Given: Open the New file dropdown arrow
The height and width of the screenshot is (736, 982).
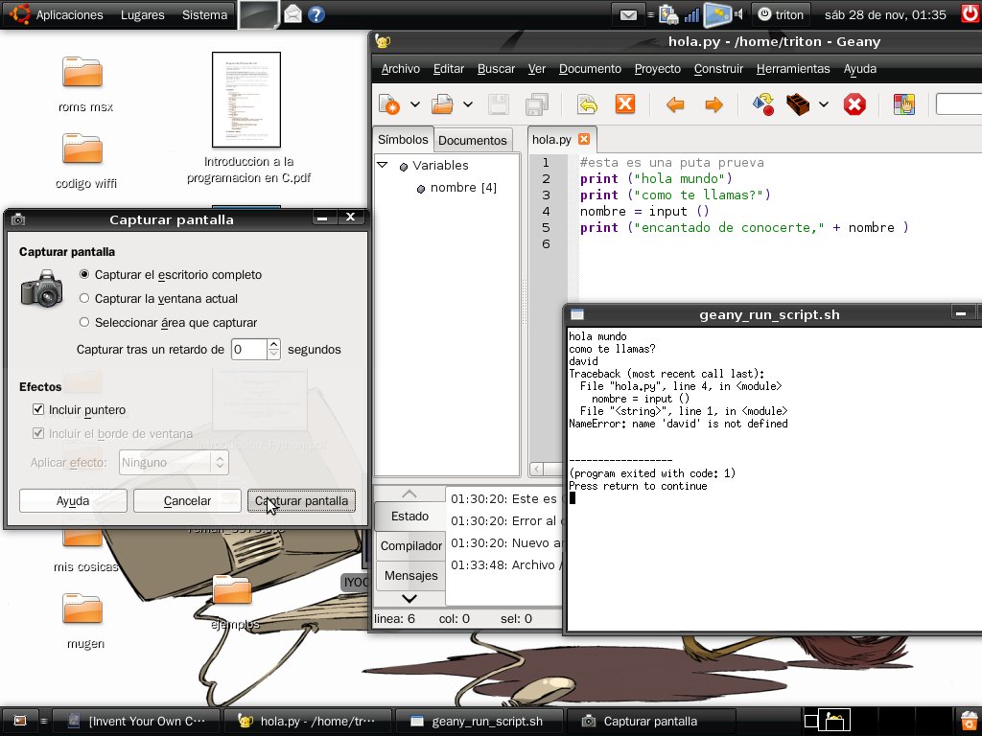Looking at the screenshot, I should click(415, 104).
